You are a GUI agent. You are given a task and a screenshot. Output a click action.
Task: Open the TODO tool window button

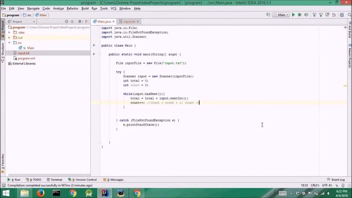coord(34,180)
